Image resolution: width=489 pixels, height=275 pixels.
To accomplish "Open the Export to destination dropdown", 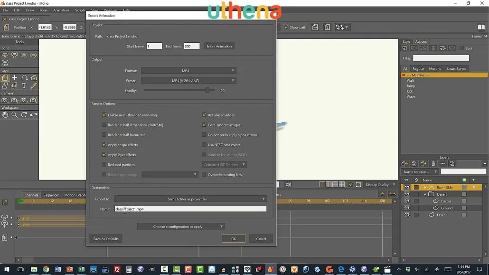I will point(190,199).
